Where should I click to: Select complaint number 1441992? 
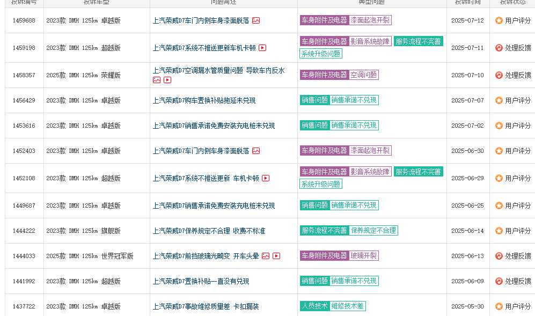24,281
